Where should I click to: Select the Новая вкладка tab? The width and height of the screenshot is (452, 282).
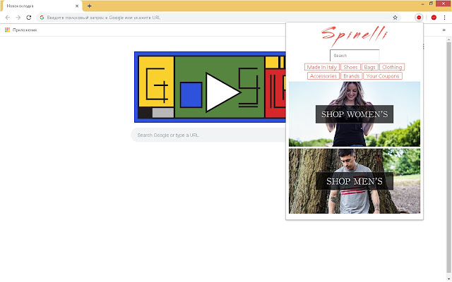click(x=42, y=6)
